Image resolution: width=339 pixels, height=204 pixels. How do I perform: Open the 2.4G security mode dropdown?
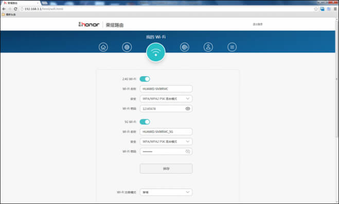click(x=166, y=99)
